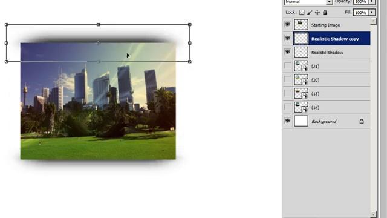Click the top-left transform handle
The image size is (387, 218).
[7, 24]
